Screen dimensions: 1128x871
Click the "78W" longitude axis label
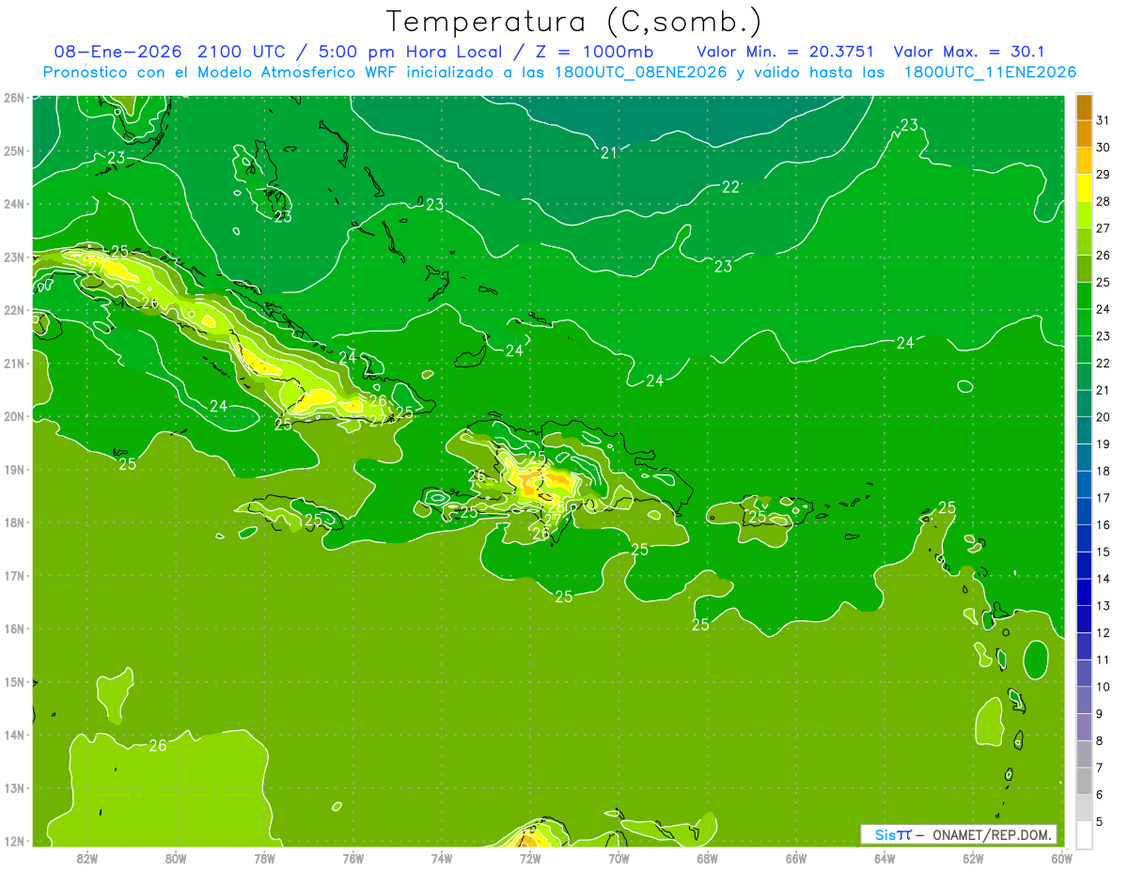click(264, 858)
